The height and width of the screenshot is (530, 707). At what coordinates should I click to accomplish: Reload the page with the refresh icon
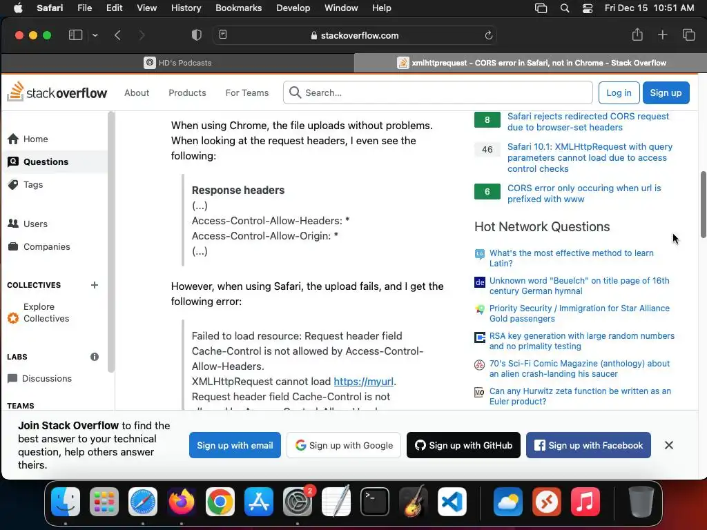coord(488,35)
